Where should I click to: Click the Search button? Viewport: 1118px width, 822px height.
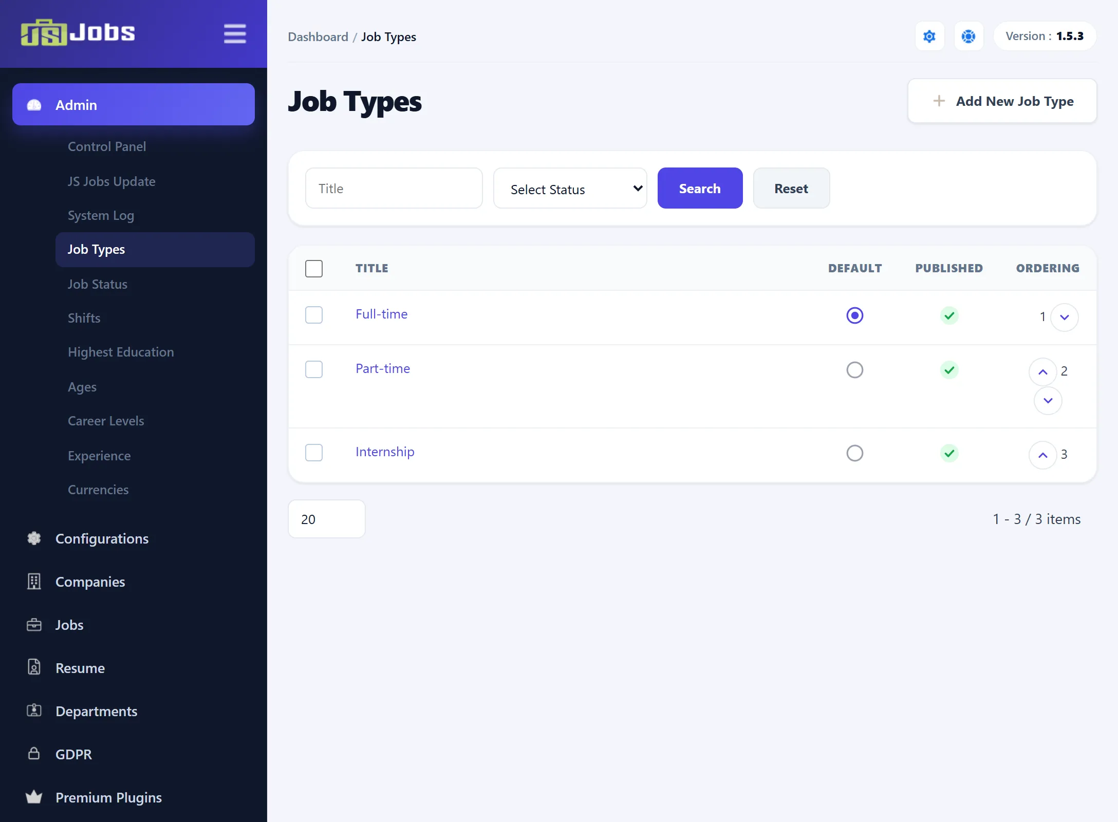click(700, 189)
